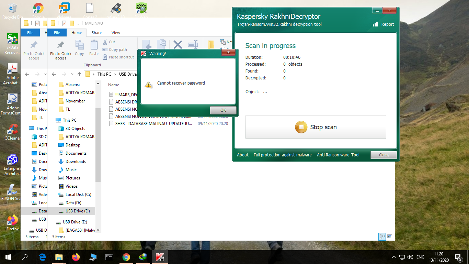Click This PC in the address bar

pos(104,74)
